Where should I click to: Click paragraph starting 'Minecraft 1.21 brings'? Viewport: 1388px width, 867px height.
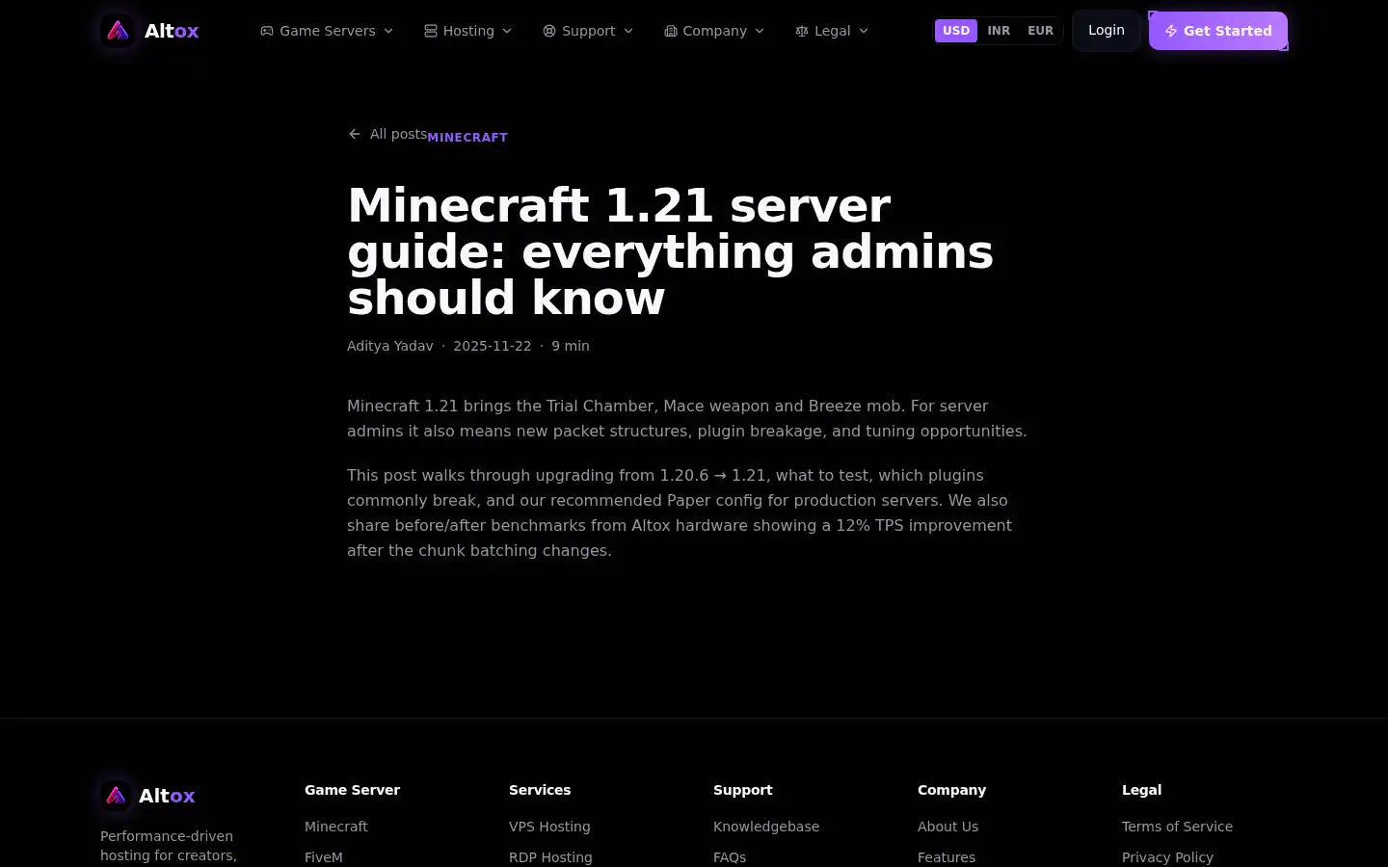point(687,418)
